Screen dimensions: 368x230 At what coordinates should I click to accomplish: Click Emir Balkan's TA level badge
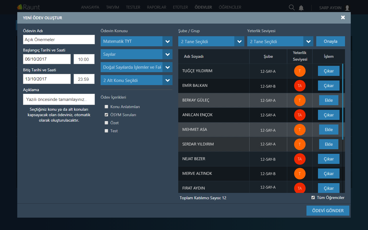tap(300, 86)
